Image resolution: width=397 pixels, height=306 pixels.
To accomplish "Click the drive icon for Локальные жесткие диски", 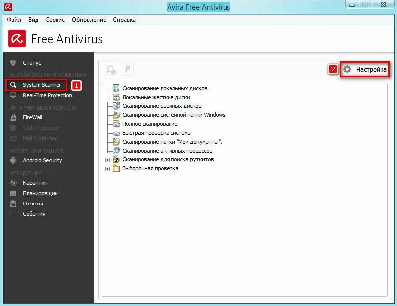I will click(x=116, y=97).
